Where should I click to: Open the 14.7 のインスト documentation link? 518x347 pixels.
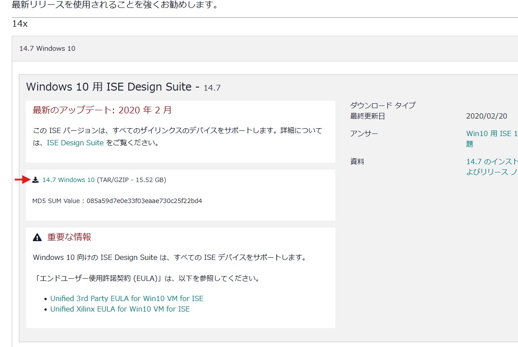pyautogui.click(x=492, y=167)
